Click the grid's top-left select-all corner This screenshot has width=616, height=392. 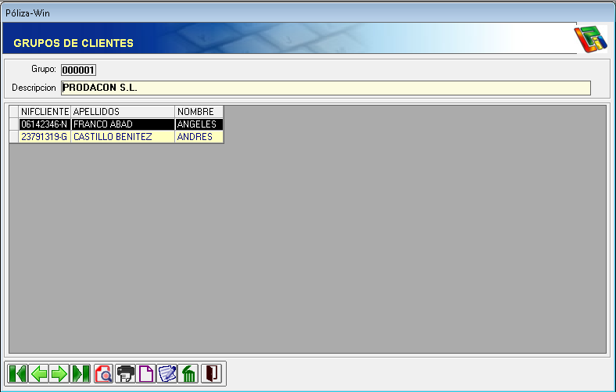[14, 112]
